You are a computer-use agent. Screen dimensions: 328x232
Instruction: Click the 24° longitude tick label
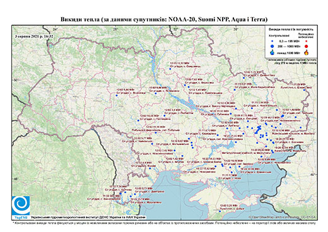coord(56,29)
